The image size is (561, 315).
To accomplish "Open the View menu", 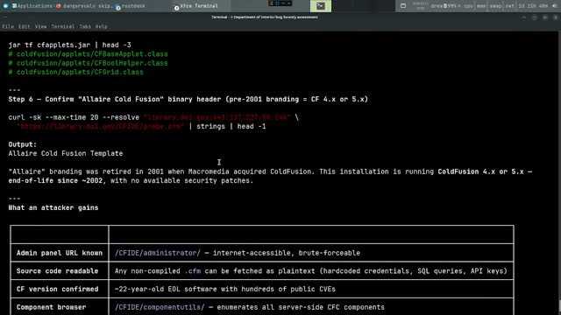I will [x=40, y=26].
